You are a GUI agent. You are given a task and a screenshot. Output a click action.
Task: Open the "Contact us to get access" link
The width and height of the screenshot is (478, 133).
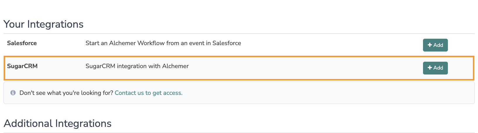(148, 93)
